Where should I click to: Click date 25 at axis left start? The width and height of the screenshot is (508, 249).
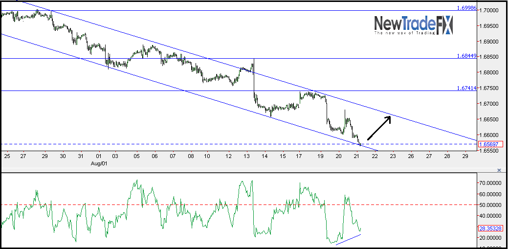pyautogui.click(x=7, y=156)
